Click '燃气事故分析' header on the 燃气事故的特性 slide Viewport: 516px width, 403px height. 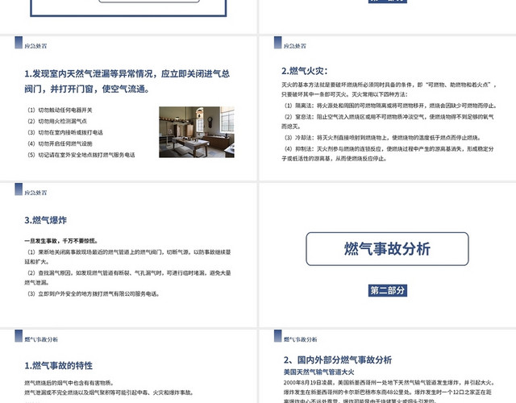41,339
